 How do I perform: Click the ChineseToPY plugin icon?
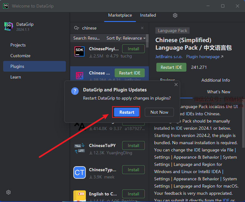(80, 148)
